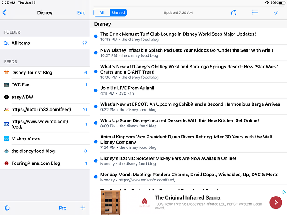Click the AdChoices icon on the ad
Screen dimensions: 287x215
coord(284,192)
